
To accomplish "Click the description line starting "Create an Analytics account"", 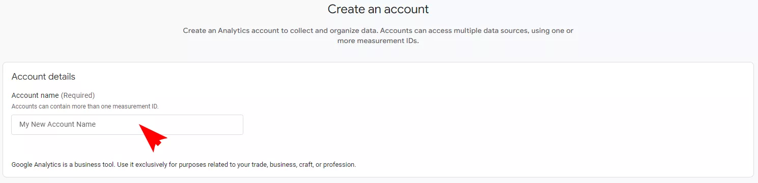I will pyautogui.click(x=378, y=31).
